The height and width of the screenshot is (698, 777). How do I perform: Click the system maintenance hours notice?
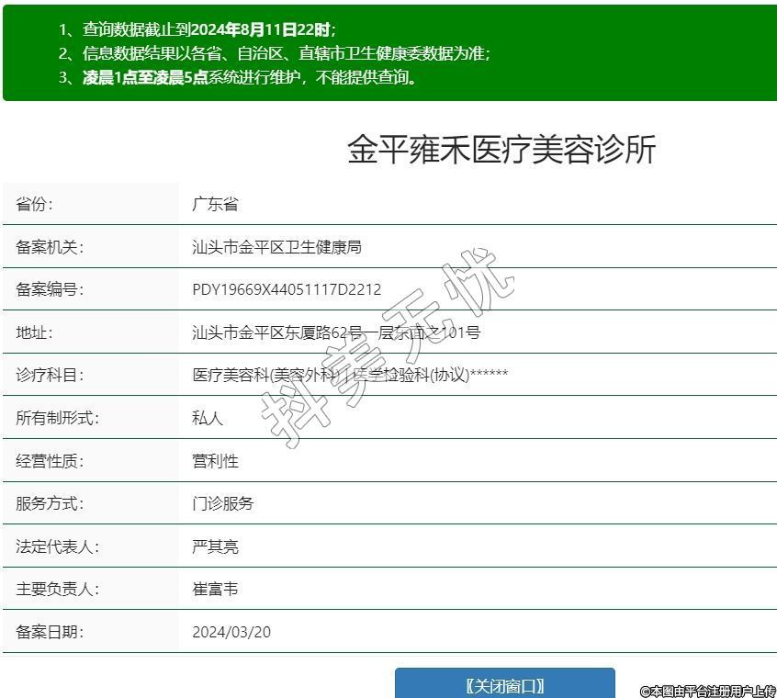click(x=238, y=77)
